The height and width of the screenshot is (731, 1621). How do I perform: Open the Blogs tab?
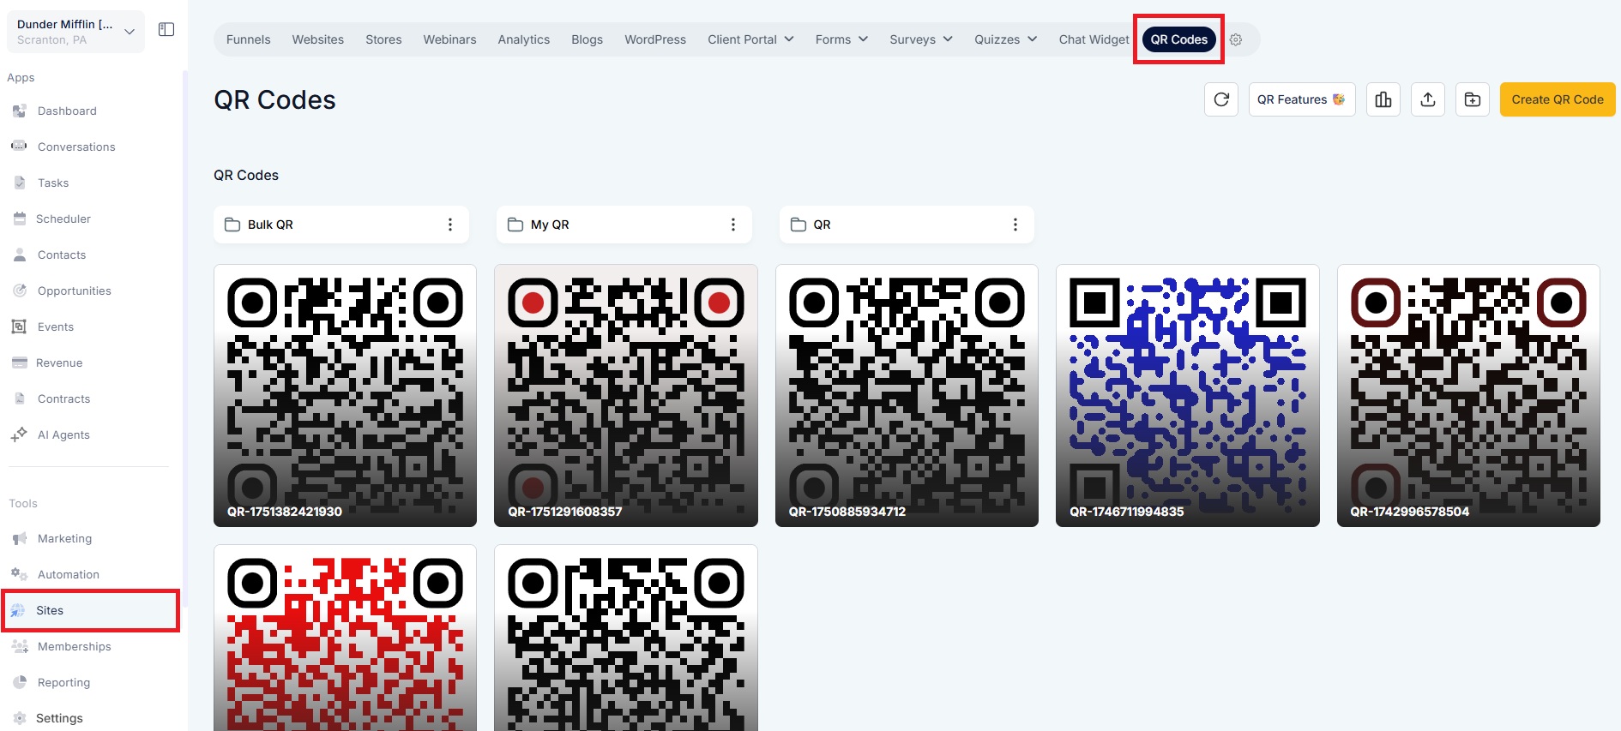pos(588,39)
